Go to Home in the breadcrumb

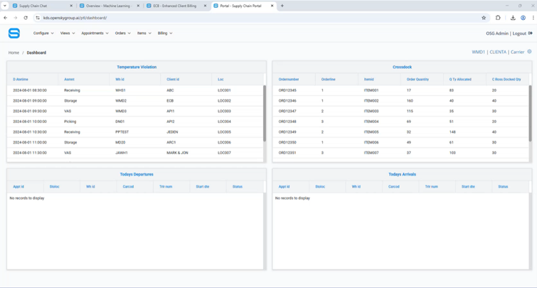click(14, 53)
